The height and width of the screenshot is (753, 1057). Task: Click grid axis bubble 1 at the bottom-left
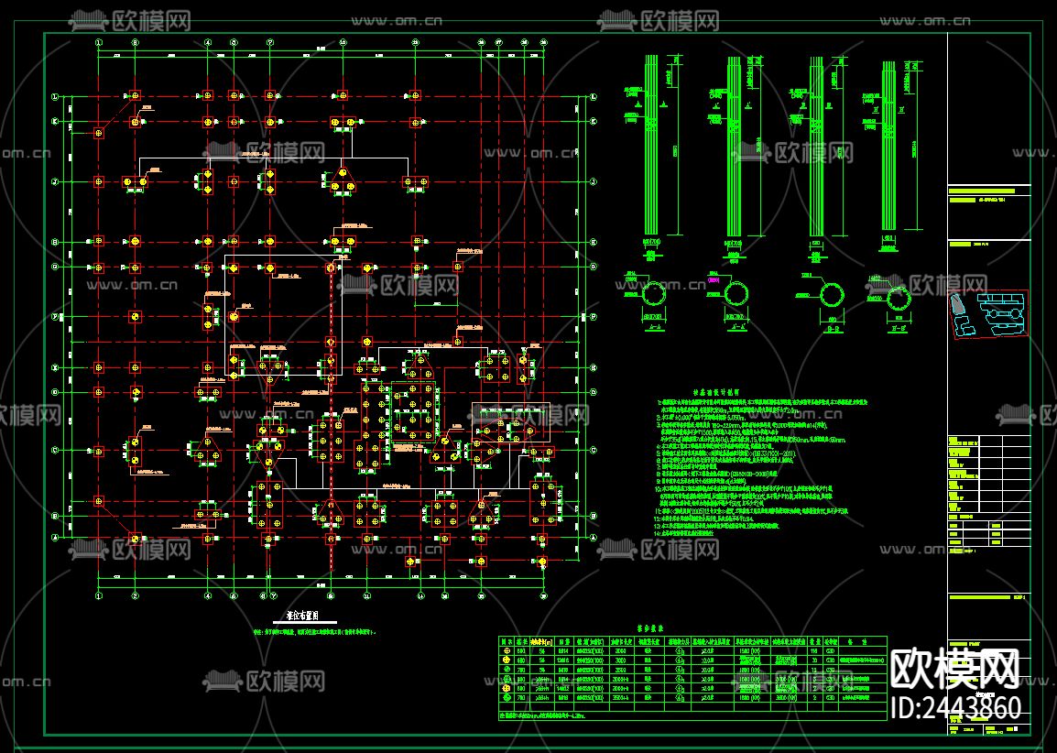(99, 596)
